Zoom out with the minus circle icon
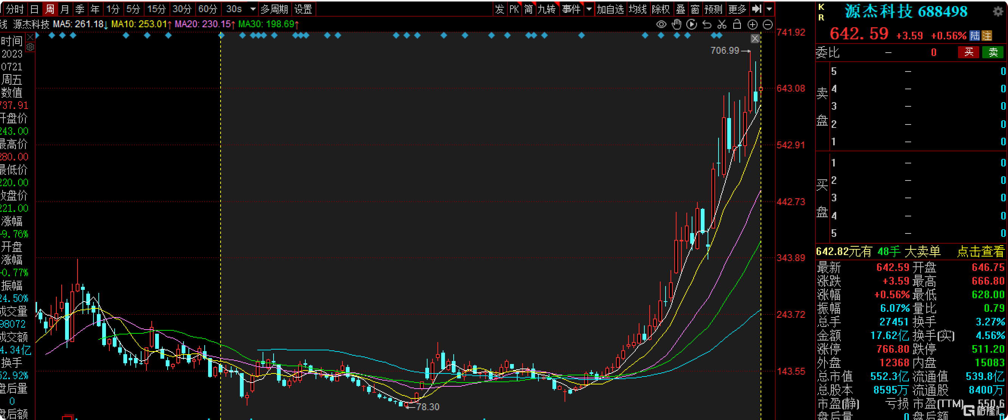 tap(768, 25)
